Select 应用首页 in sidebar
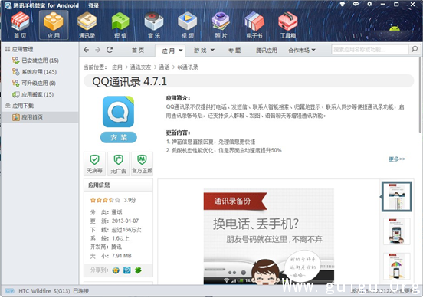 [40, 117]
